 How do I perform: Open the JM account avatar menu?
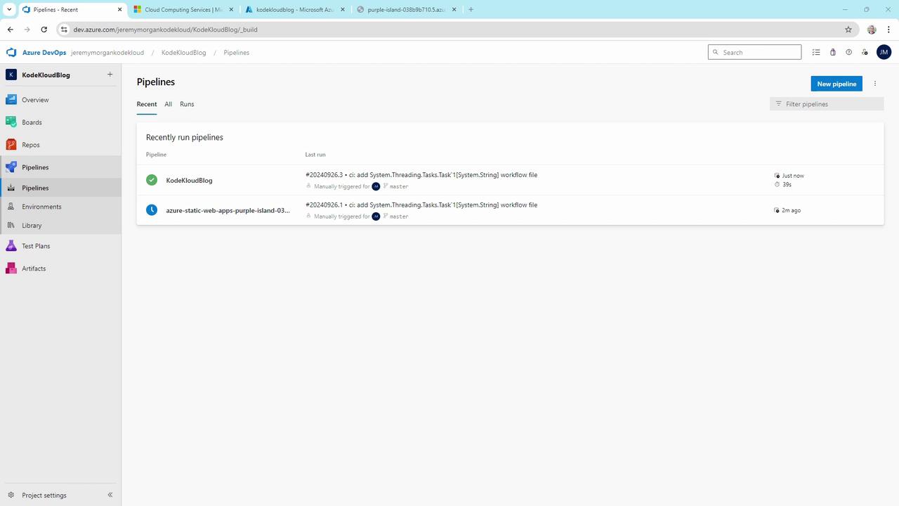(x=884, y=52)
